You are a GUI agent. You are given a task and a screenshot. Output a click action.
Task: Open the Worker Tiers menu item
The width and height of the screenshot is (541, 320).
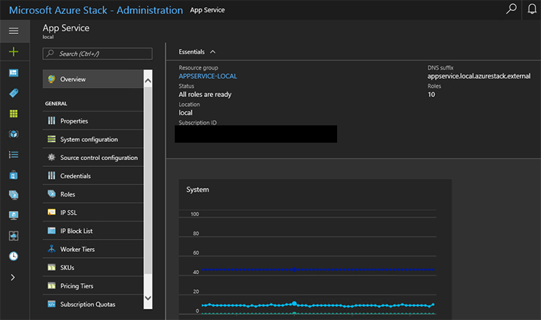(77, 249)
